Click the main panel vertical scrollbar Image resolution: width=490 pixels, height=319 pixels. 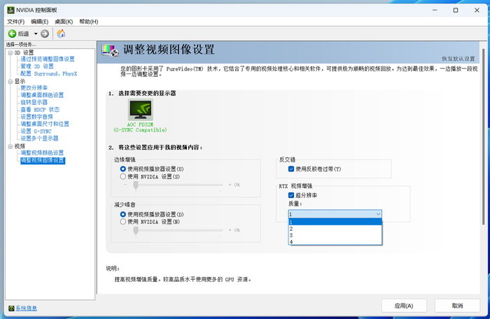(x=484, y=136)
